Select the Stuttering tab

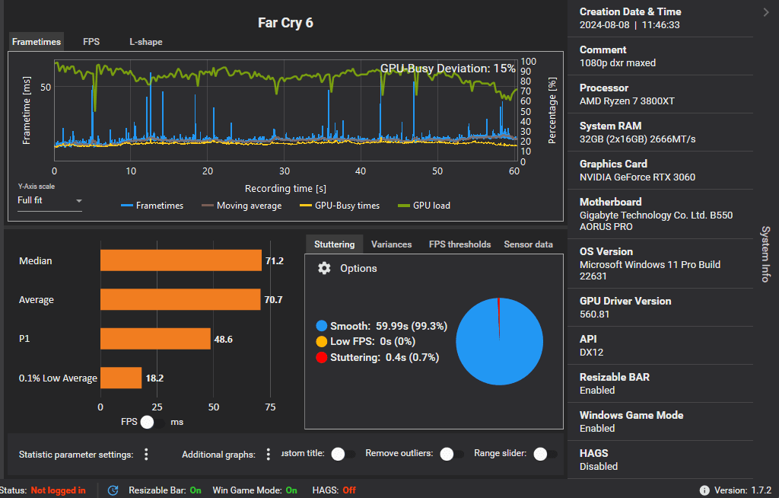[x=335, y=244]
